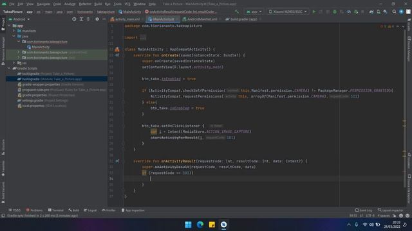
Task: Click the Sync Project with Gradle icon
Action: (x=371, y=12)
